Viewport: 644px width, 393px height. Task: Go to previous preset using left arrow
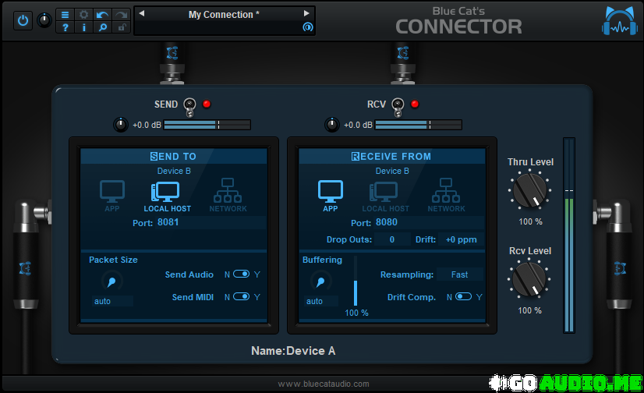[x=142, y=14]
